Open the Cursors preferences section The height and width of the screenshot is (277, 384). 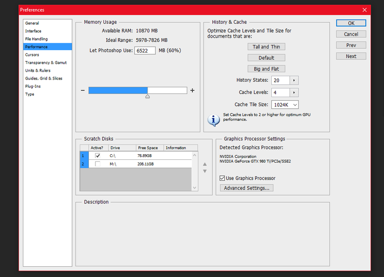click(x=32, y=54)
